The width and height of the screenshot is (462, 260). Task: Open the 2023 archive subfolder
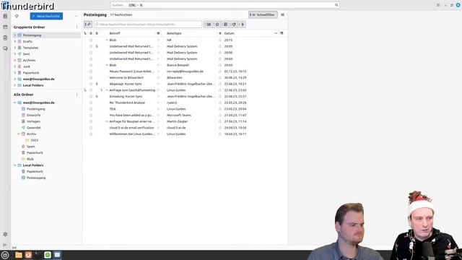click(34, 140)
